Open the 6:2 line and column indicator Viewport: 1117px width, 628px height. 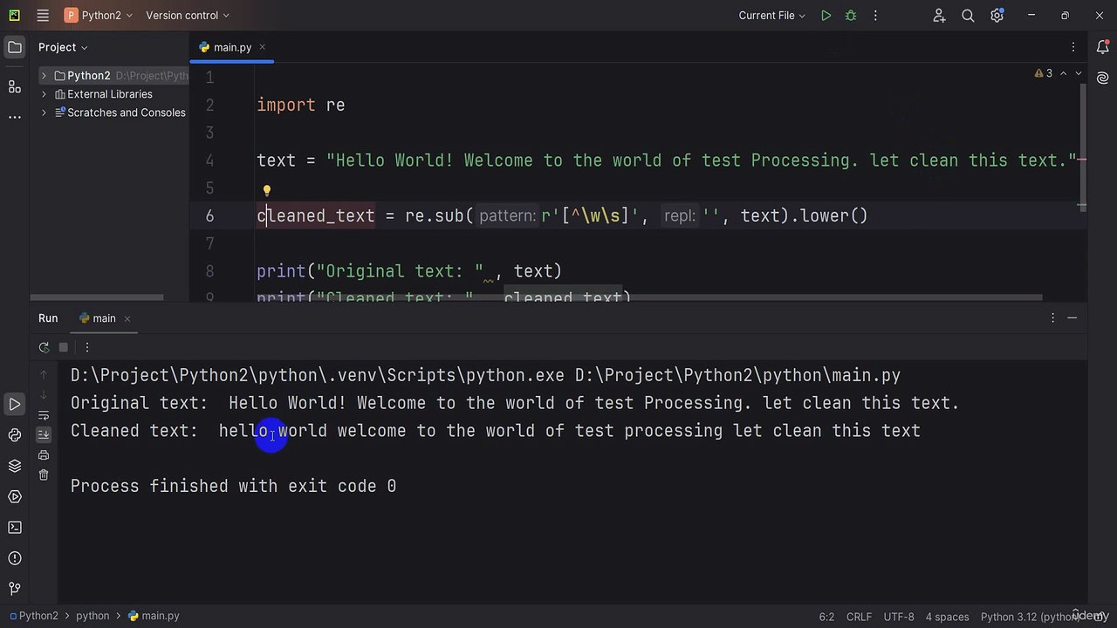pos(826,617)
